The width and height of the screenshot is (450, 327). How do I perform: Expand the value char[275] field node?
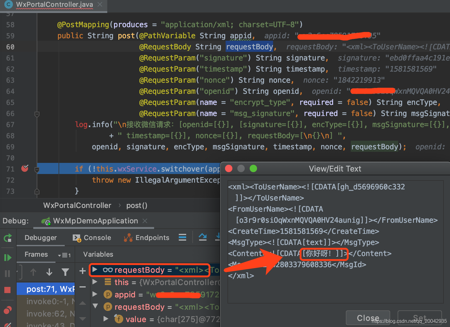click(x=106, y=319)
